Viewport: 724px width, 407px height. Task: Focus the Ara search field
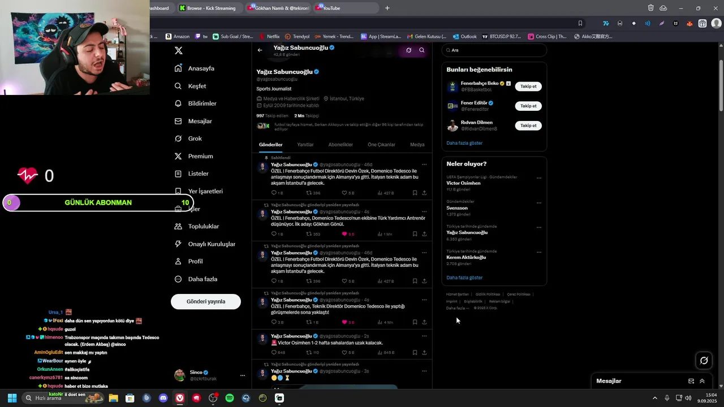pyautogui.click(x=494, y=50)
